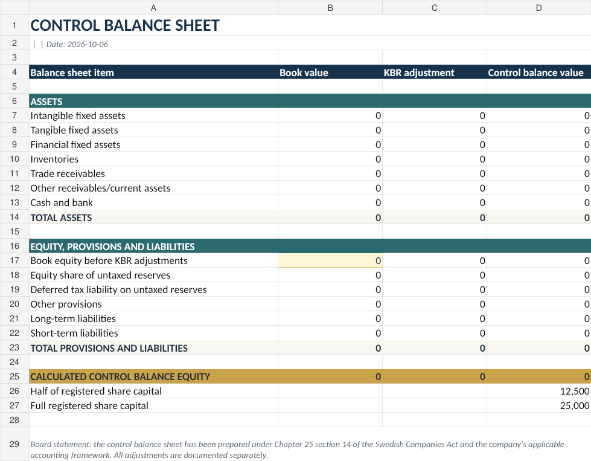Select row 14 header
The height and width of the screenshot is (461, 591).
(x=14, y=218)
